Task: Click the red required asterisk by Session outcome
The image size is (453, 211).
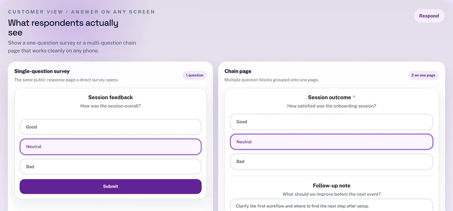Action: pyautogui.click(x=354, y=97)
